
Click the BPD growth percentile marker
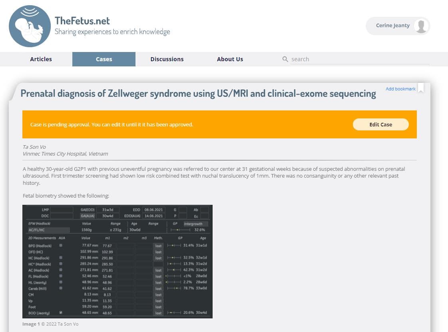[173, 246]
